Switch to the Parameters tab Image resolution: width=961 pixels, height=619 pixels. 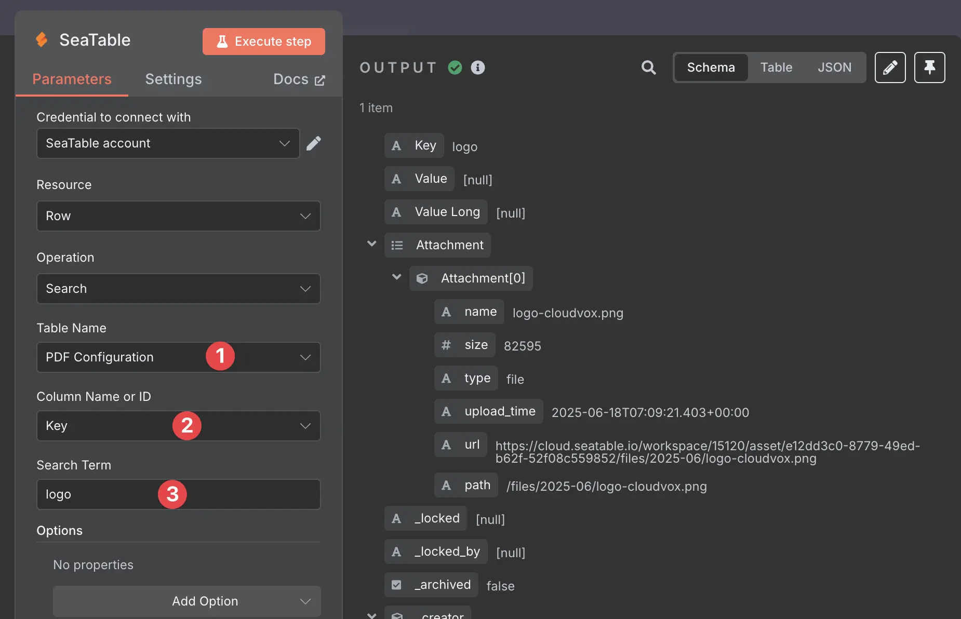(72, 79)
